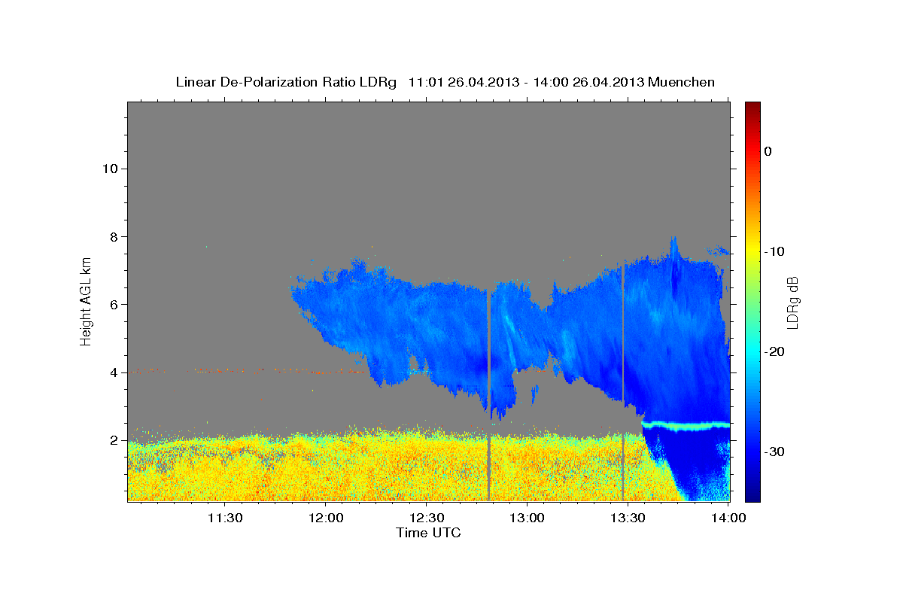Click the height tick label 2
The image size is (903, 602).
[x=114, y=440]
